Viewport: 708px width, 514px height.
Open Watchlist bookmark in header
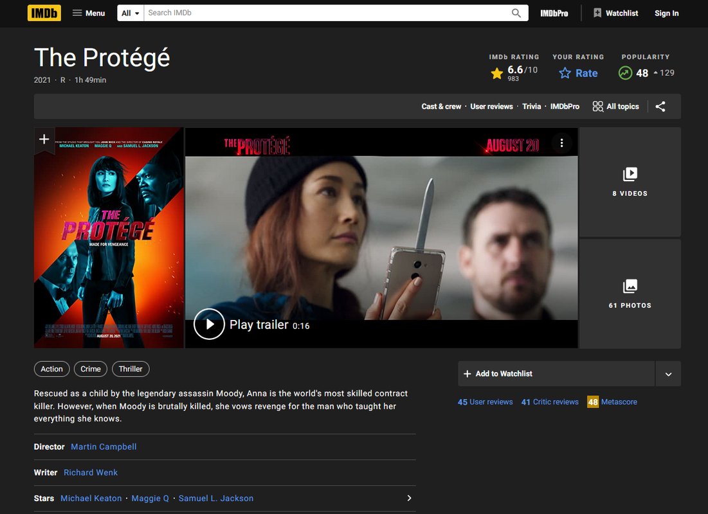616,13
